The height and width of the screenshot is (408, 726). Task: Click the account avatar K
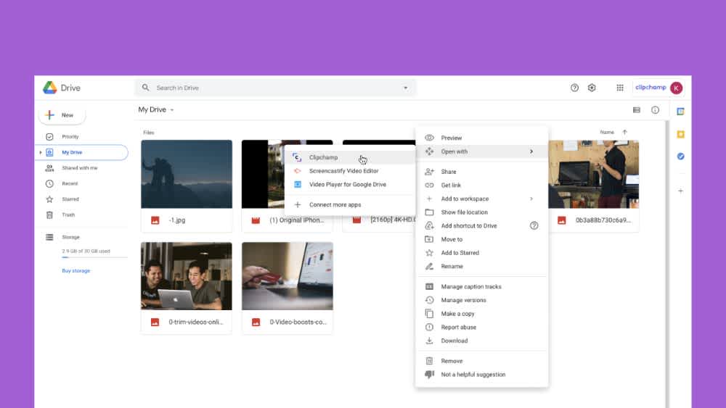pos(676,88)
